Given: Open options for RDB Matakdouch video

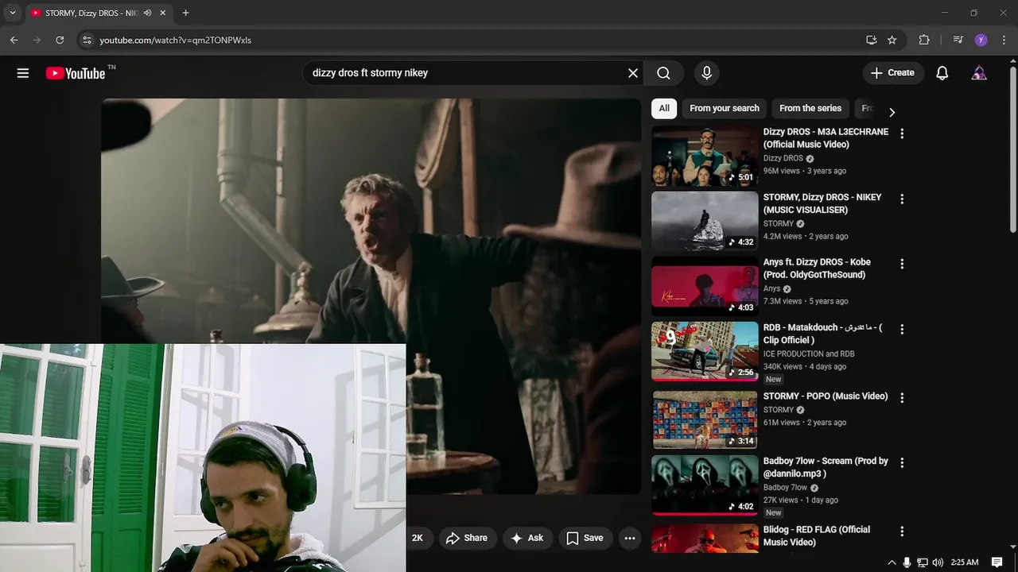Looking at the screenshot, I should (902, 329).
